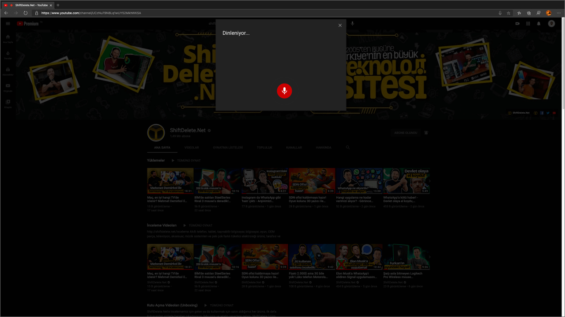The height and width of the screenshot is (317, 565).
Task: Open Subscriptions in the sidebar
Action: pyautogui.click(x=8, y=71)
